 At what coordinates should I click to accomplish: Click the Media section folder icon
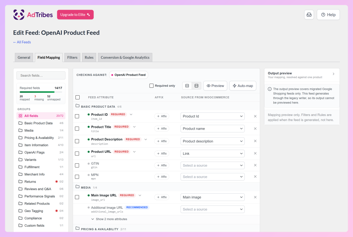coord(78,187)
